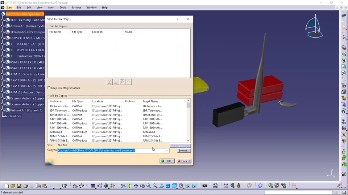This screenshot has height=195, width=348.
Task: Open the File menu
Action: [x=19, y=8]
